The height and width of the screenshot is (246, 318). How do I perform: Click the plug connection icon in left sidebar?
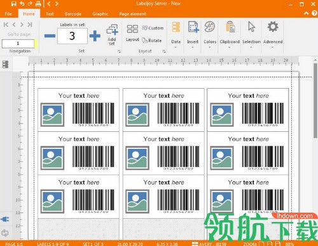[x=5, y=219]
